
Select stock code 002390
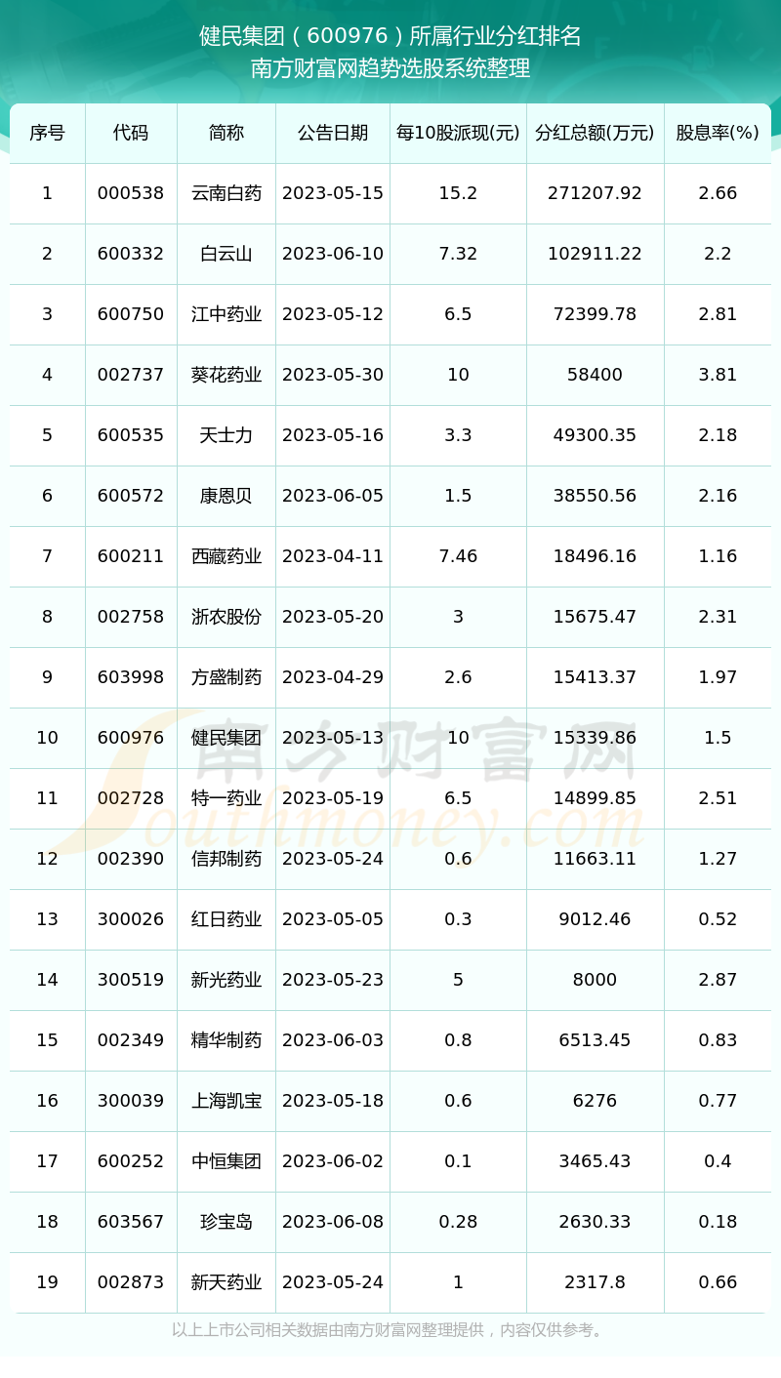click(131, 859)
